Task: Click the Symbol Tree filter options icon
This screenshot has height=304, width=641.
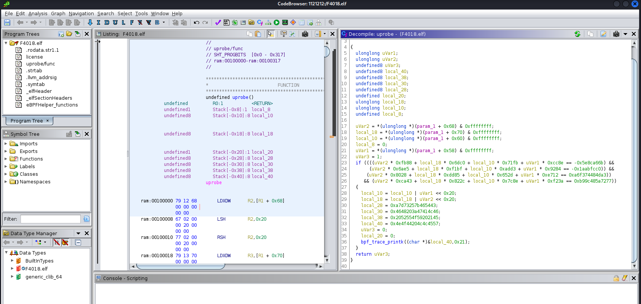Action: (86, 219)
